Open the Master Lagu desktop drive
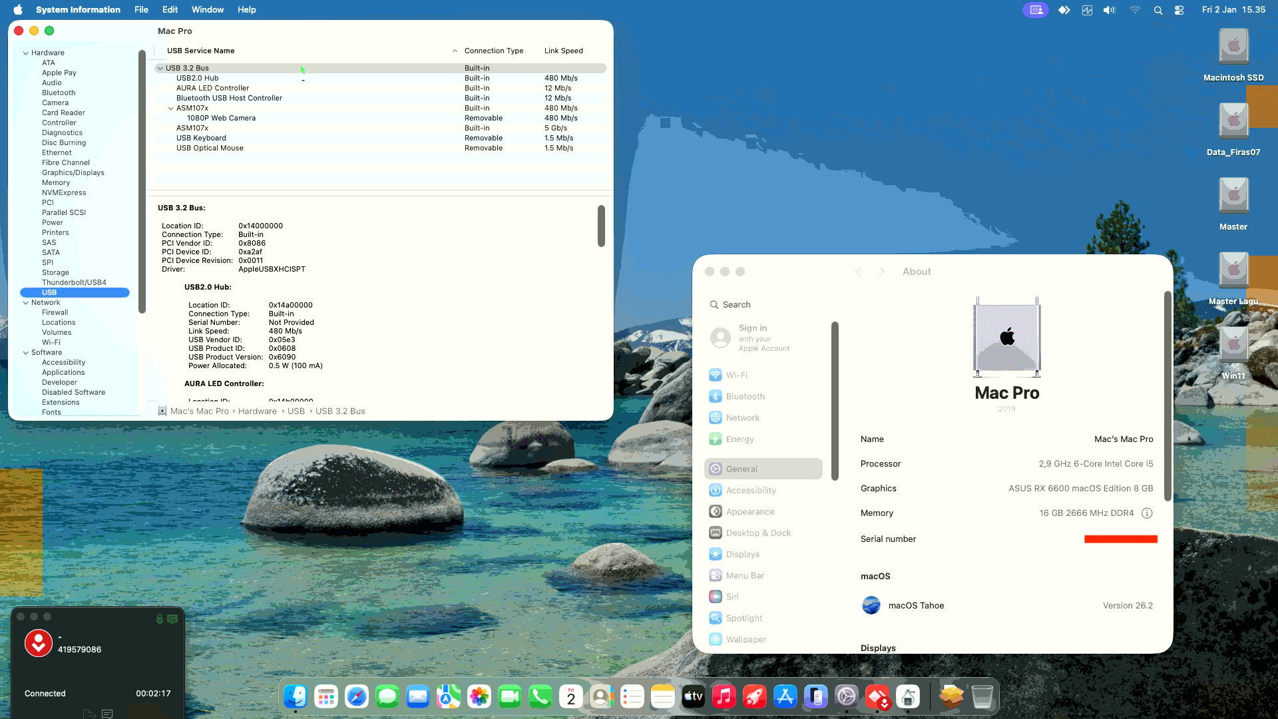 (1233, 278)
